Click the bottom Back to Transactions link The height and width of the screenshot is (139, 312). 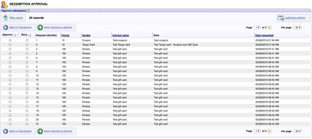coord(20,131)
